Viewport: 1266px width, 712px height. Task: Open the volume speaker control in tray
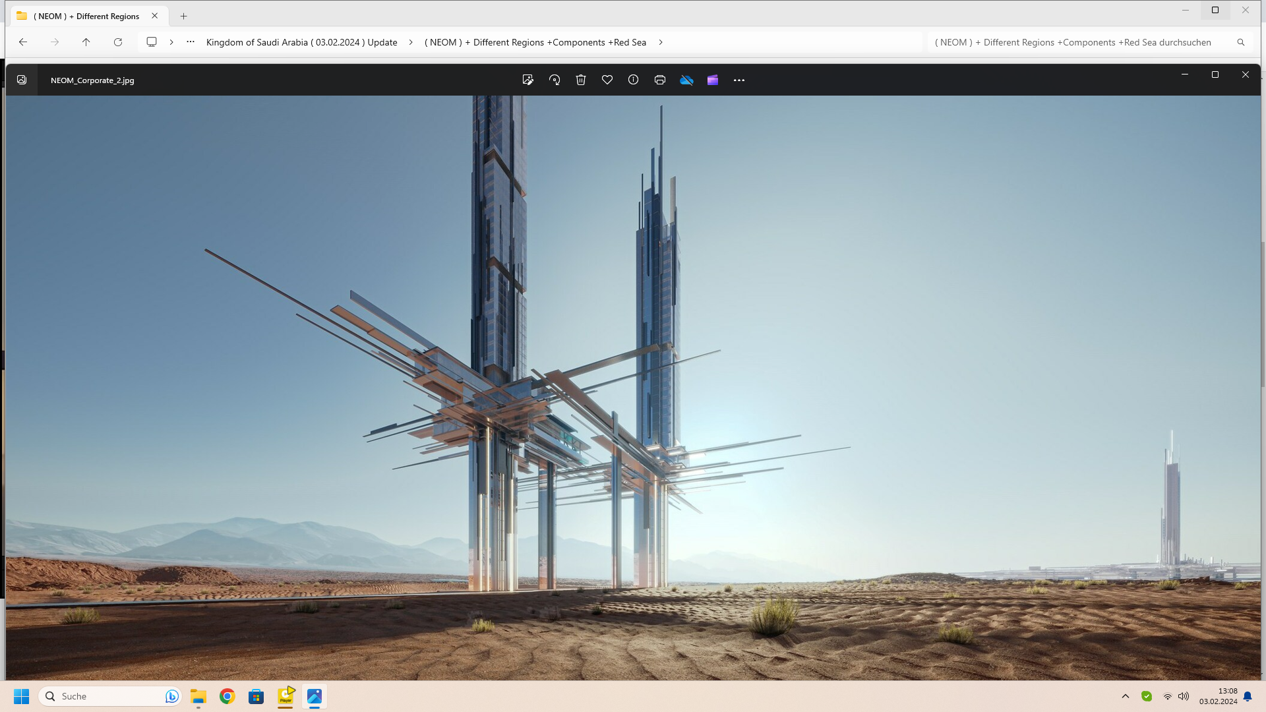tap(1184, 696)
